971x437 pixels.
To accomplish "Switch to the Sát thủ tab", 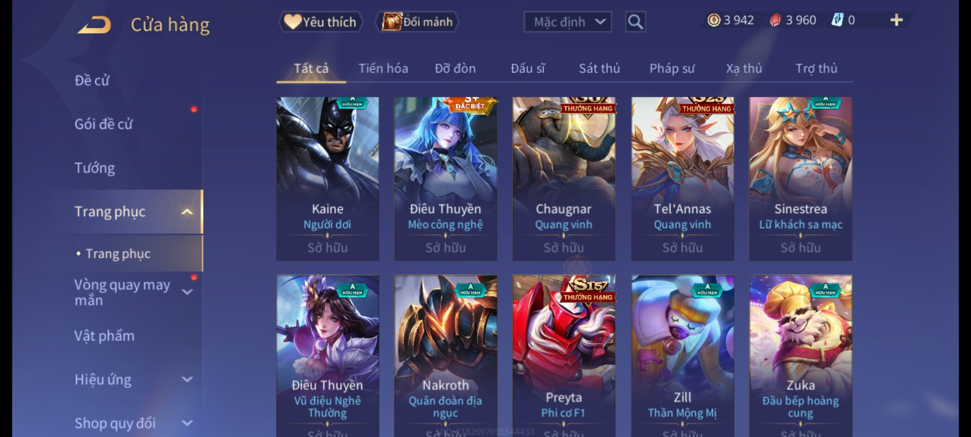I will pyautogui.click(x=599, y=68).
